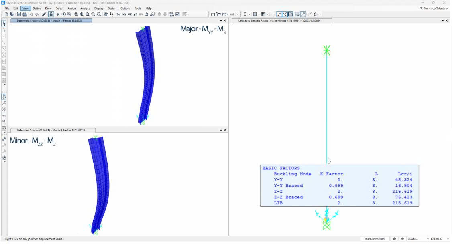The height and width of the screenshot is (246, 452).
Task: Click the right arrow next mode button
Action: [x=402, y=239]
